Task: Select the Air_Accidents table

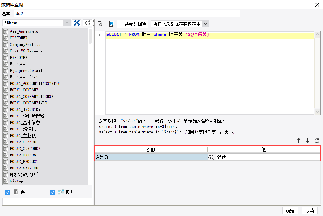Action: [x=24, y=31]
